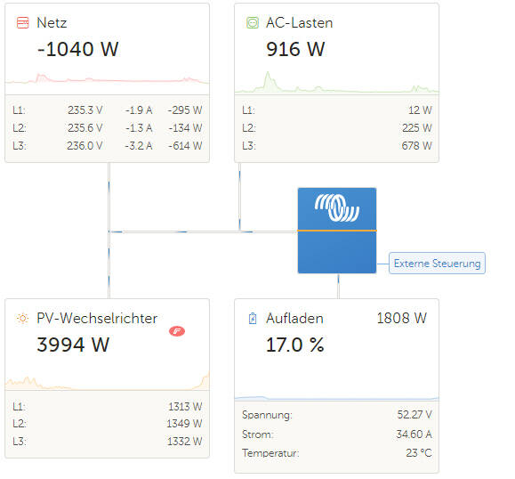Click the 3994 W PV inverter value

[x=73, y=345]
